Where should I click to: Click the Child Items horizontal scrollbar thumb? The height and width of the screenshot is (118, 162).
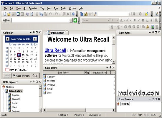pyautogui.click(x=66, y=110)
